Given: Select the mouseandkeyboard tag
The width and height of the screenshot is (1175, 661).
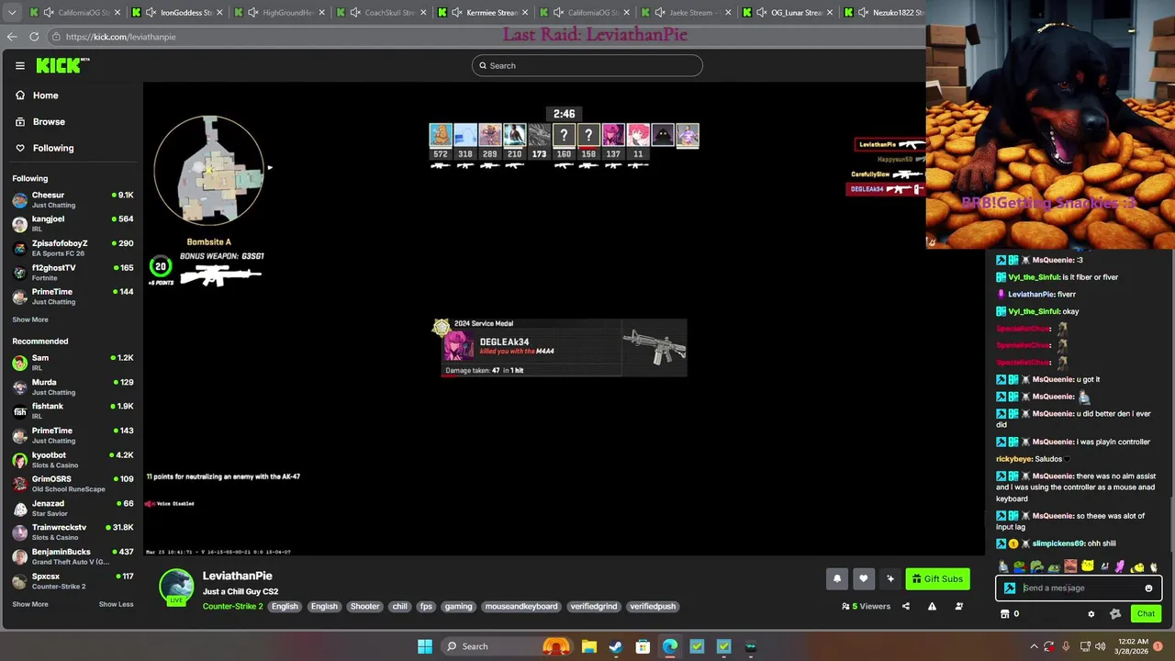Looking at the screenshot, I should [521, 606].
